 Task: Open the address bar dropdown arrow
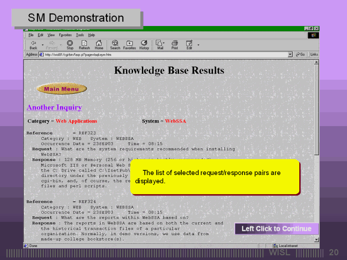pyautogui.click(x=290, y=55)
